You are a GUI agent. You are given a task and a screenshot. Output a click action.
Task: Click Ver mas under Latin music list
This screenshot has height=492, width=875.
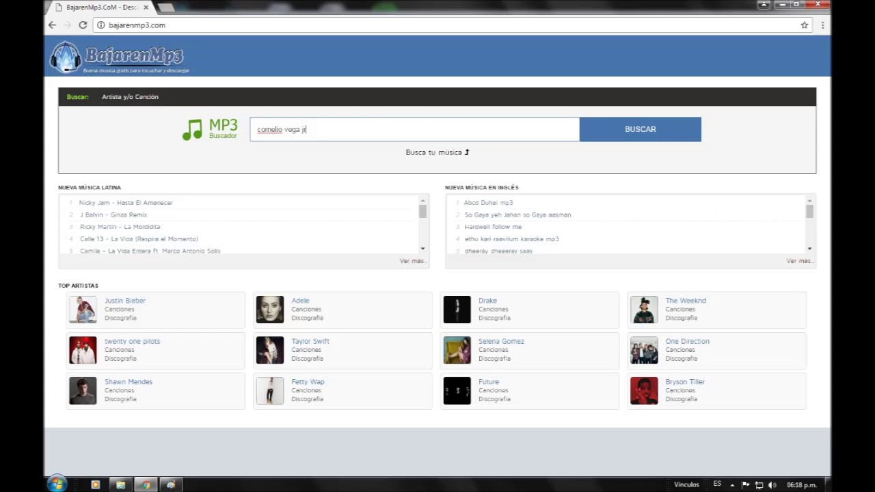click(413, 261)
